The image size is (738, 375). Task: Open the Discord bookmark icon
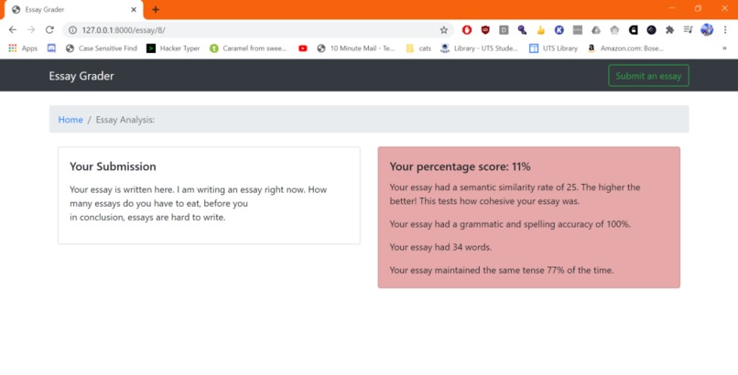51,48
